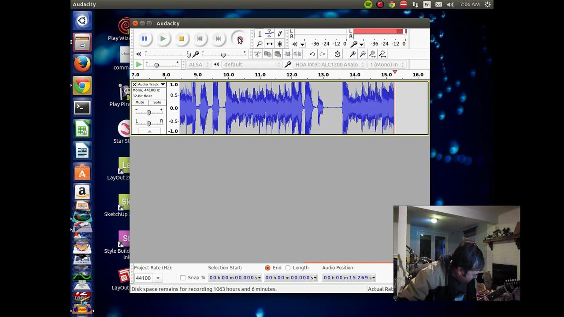564x317 pixels.
Task: Open the Audio Track name dropdown menu
Action: click(x=151, y=84)
